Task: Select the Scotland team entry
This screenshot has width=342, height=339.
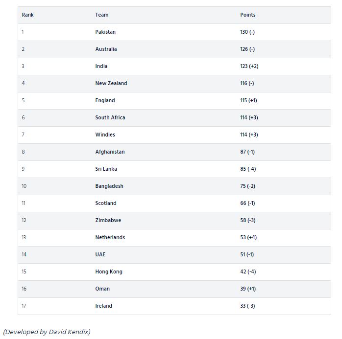Action: pyautogui.click(x=106, y=203)
